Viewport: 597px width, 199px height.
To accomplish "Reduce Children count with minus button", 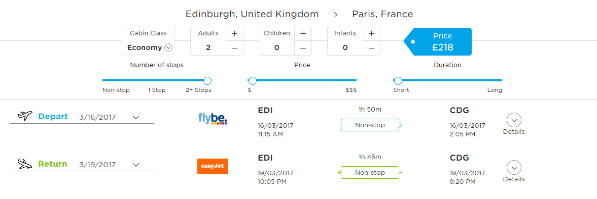I will click(x=303, y=48).
